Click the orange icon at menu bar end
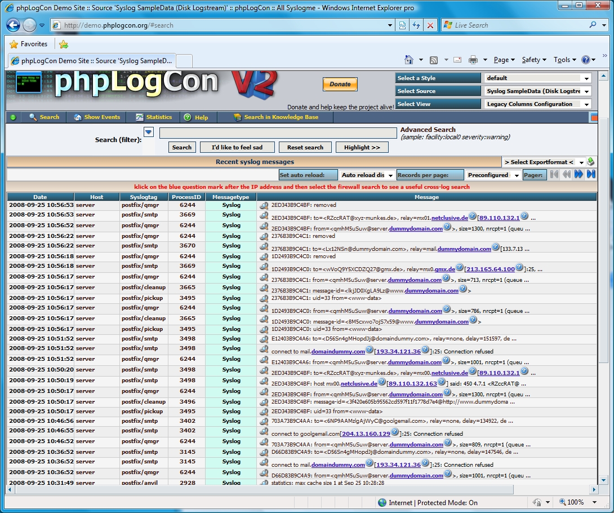The height and width of the screenshot is (513, 614). (x=594, y=117)
